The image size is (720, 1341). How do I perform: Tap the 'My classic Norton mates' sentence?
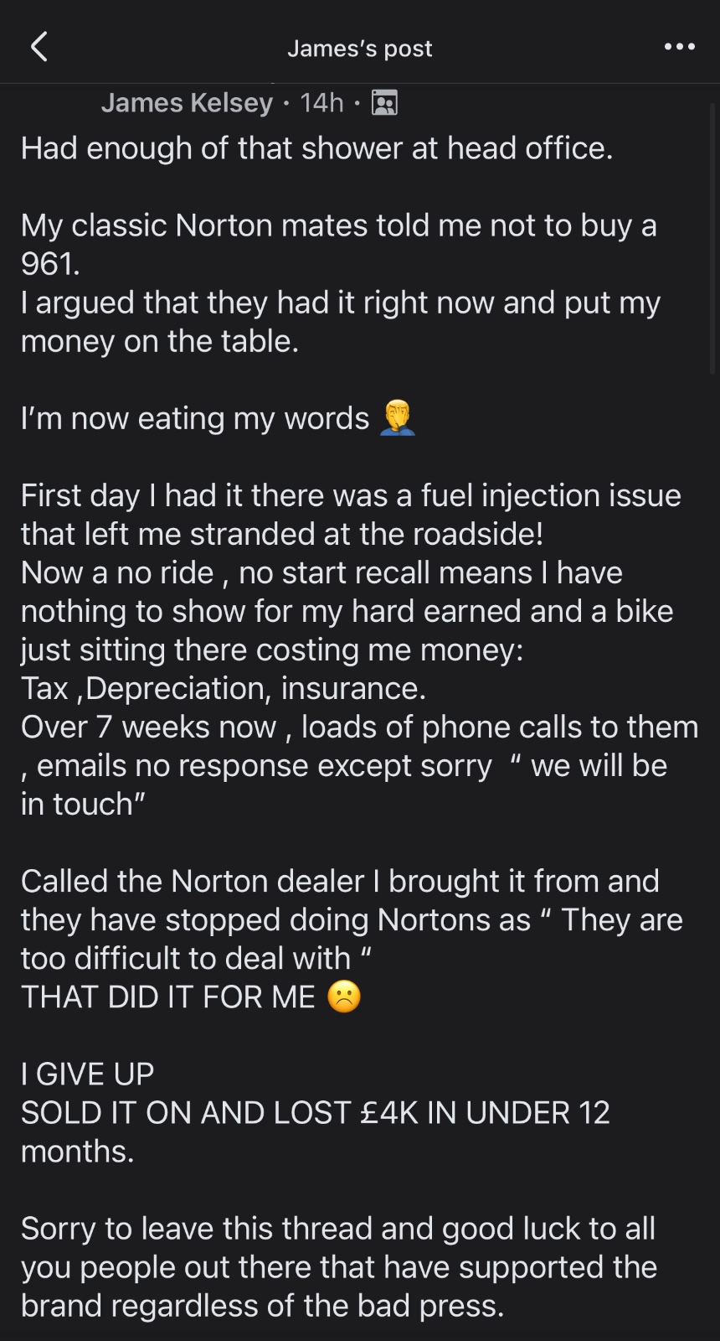[x=338, y=225]
